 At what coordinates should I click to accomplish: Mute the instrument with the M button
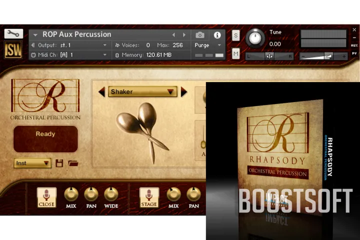[x=236, y=53]
